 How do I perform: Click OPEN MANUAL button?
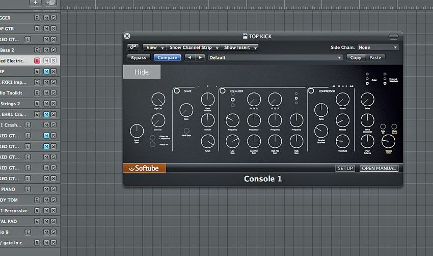[x=379, y=168]
